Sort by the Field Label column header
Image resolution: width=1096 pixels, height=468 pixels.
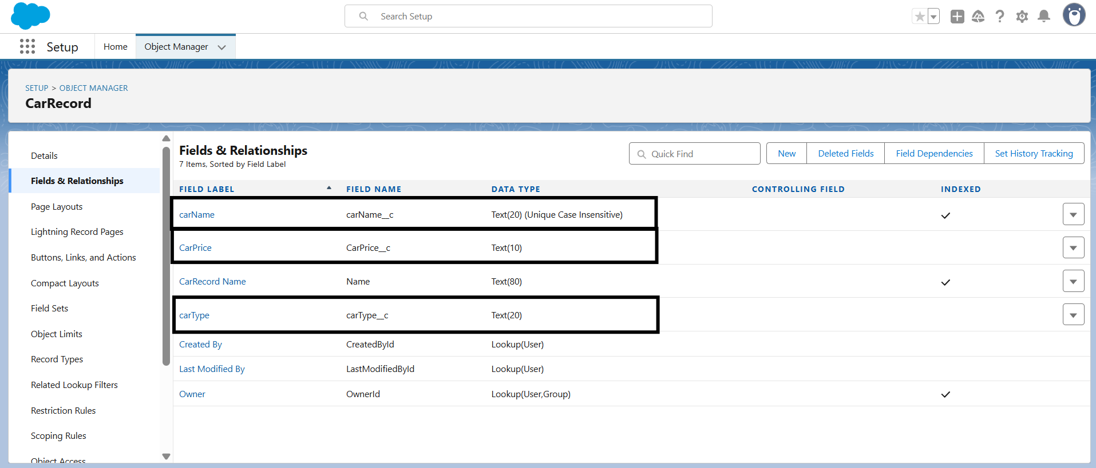pyautogui.click(x=207, y=189)
